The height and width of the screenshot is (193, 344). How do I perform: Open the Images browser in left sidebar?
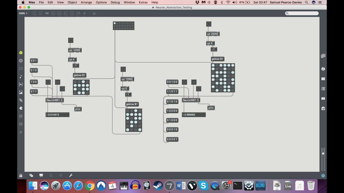click(21, 92)
